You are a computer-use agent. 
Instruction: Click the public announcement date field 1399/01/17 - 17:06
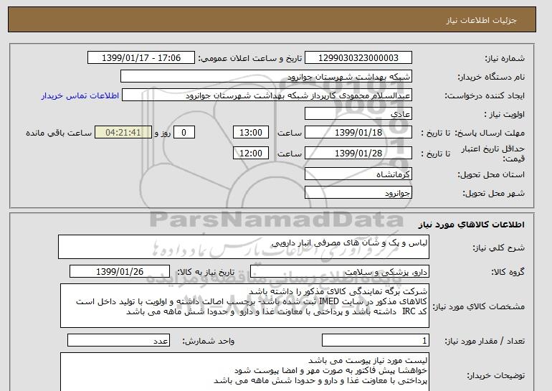point(141,58)
